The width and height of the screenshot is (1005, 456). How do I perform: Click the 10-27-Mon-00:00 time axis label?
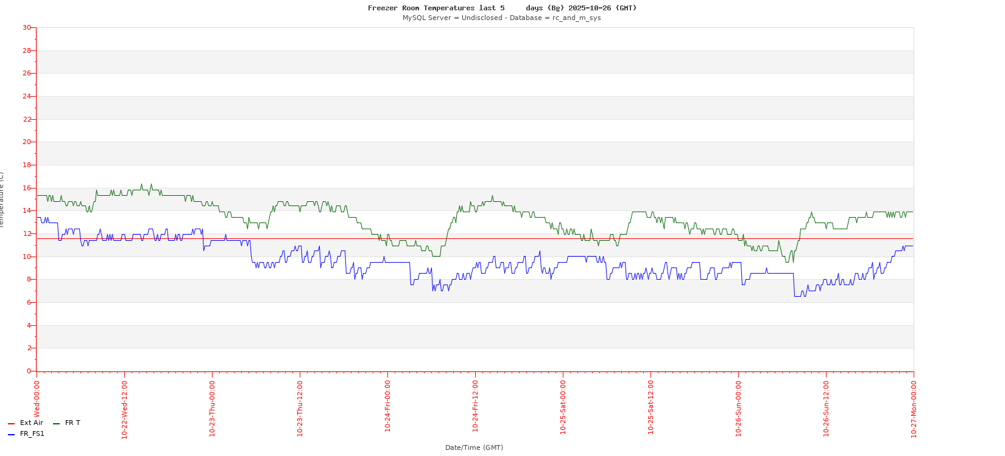pos(914,409)
